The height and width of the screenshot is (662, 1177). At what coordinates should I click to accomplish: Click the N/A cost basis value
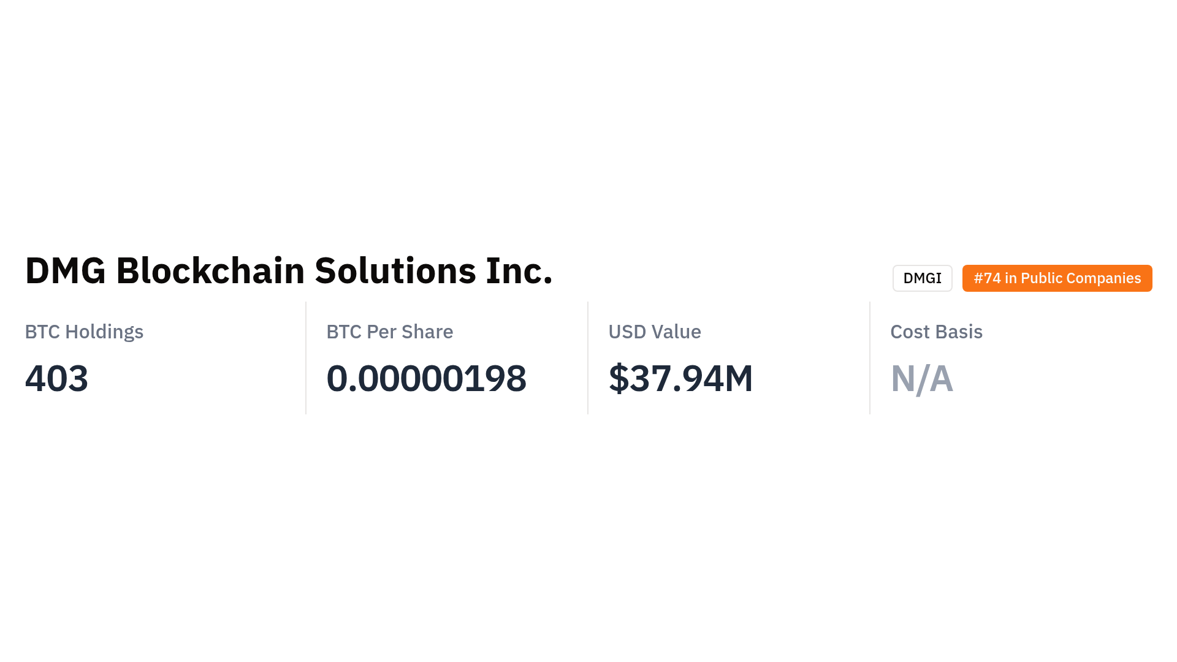(x=921, y=378)
